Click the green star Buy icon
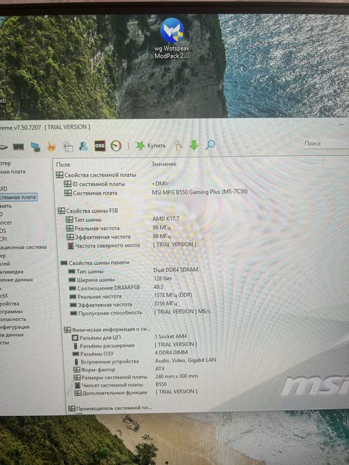Viewport: 349px width, 465px height. click(140, 145)
